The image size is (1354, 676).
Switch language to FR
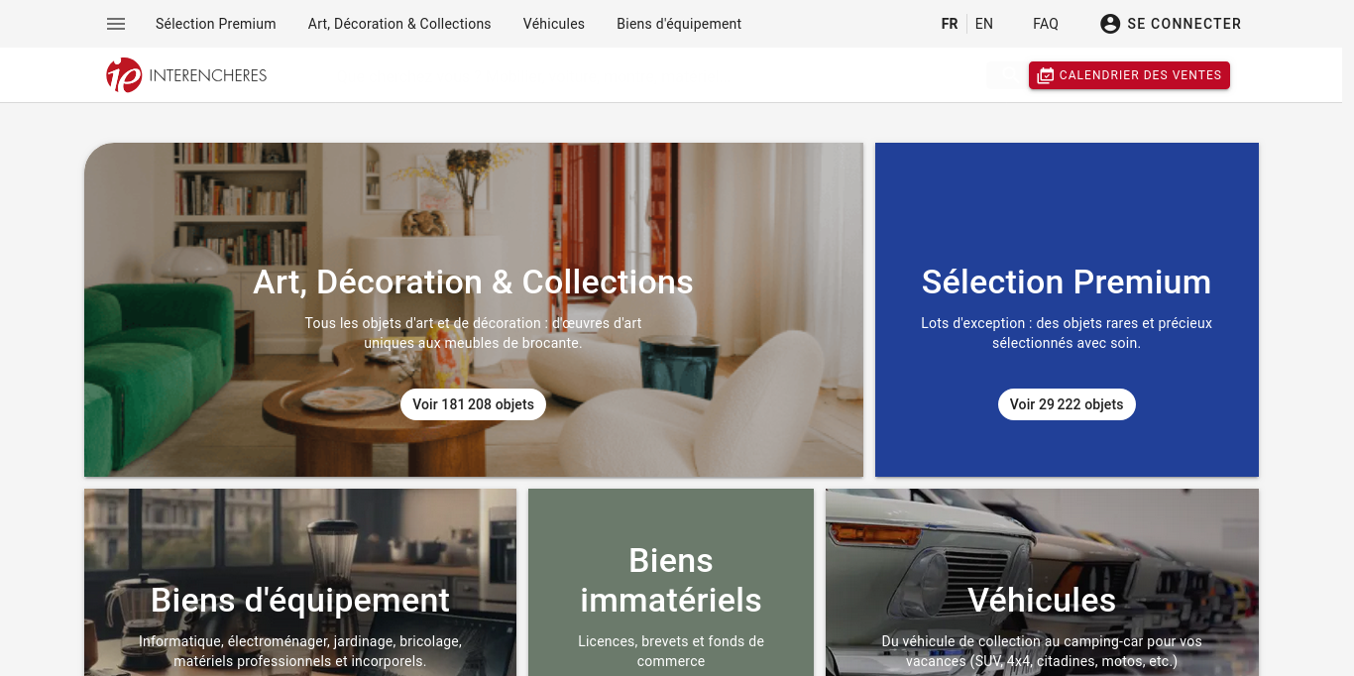click(950, 24)
